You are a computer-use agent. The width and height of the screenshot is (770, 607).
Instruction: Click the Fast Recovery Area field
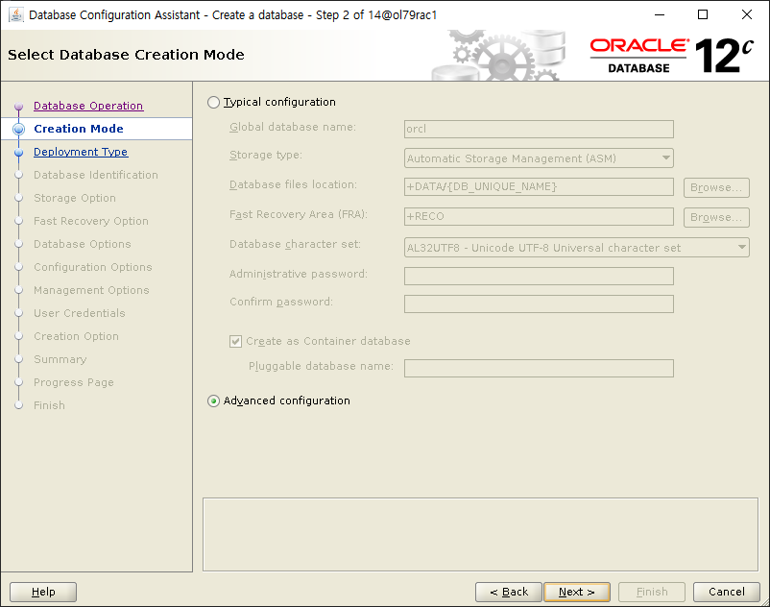click(x=539, y=216)
